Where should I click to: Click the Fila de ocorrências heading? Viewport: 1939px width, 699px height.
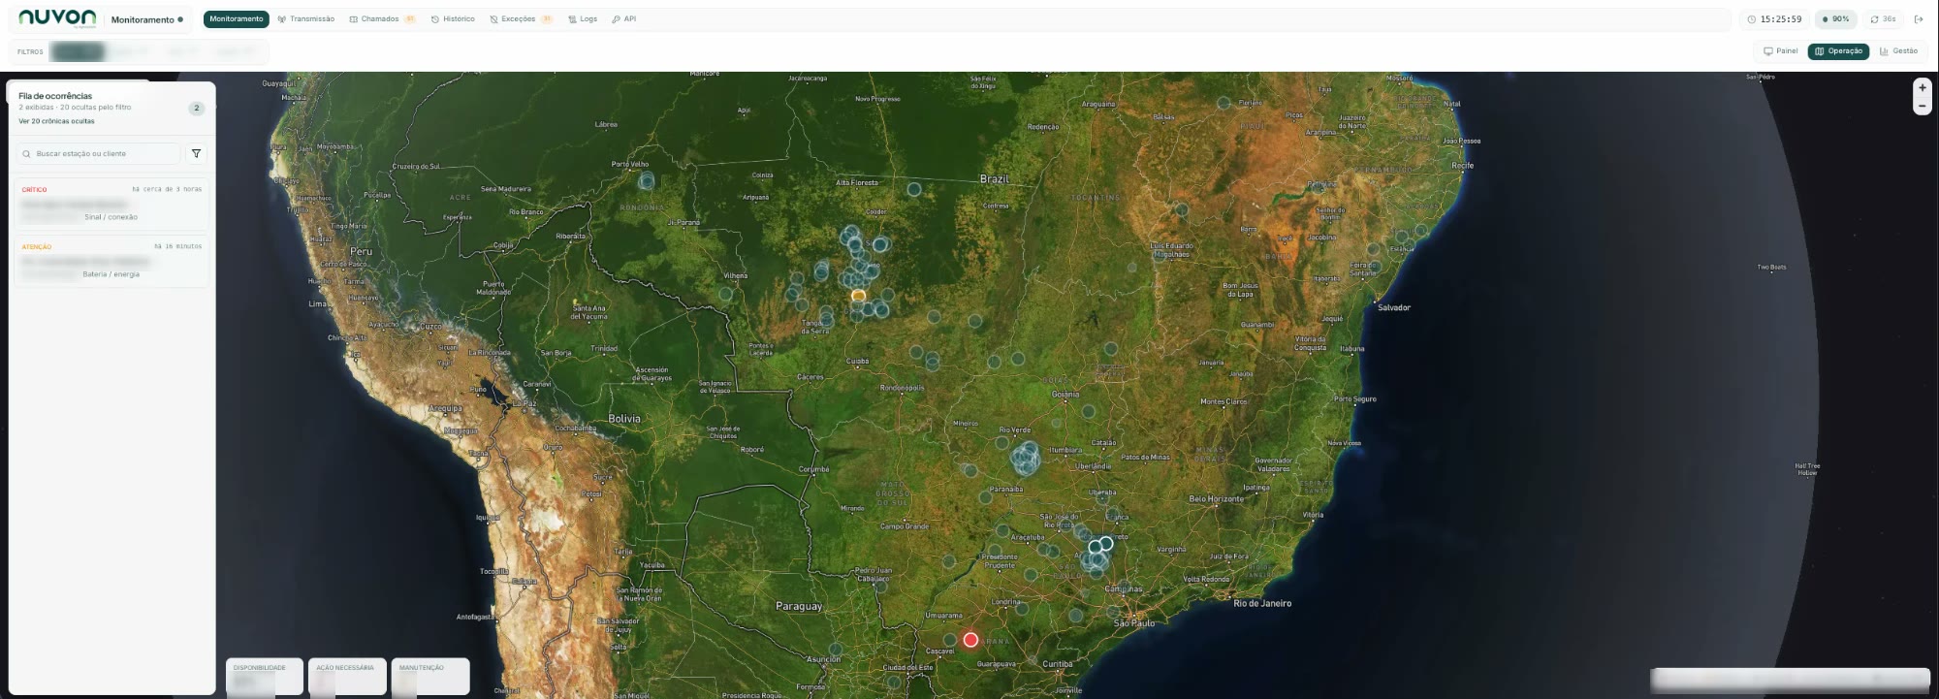pos(55,96)
